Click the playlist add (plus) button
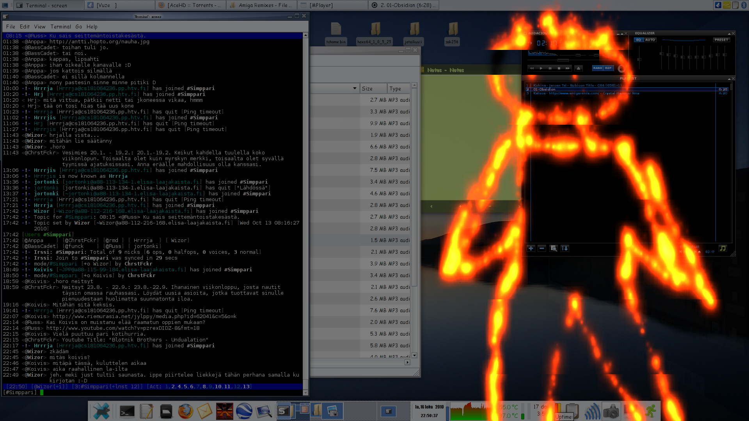This screenshot has width=749, height=421. coord(531,248)
